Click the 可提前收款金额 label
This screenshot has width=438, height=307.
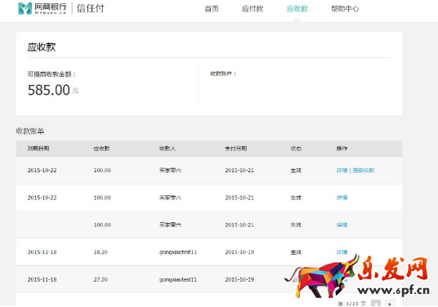[51, 74]
